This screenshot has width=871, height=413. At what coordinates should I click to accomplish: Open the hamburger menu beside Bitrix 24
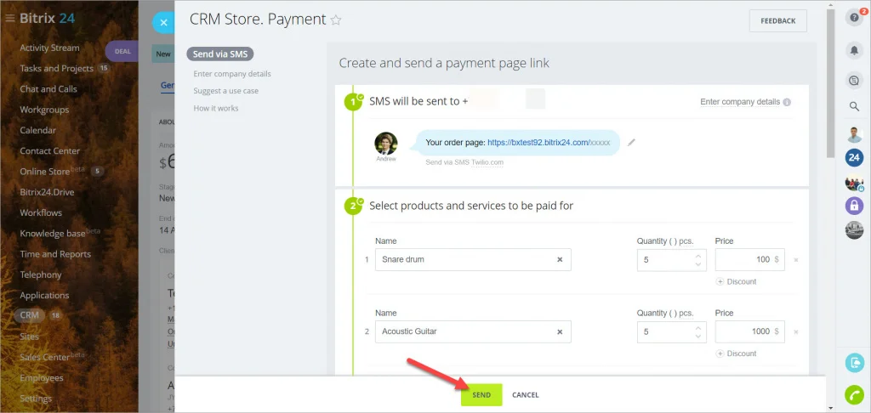[x=9, y=19]
